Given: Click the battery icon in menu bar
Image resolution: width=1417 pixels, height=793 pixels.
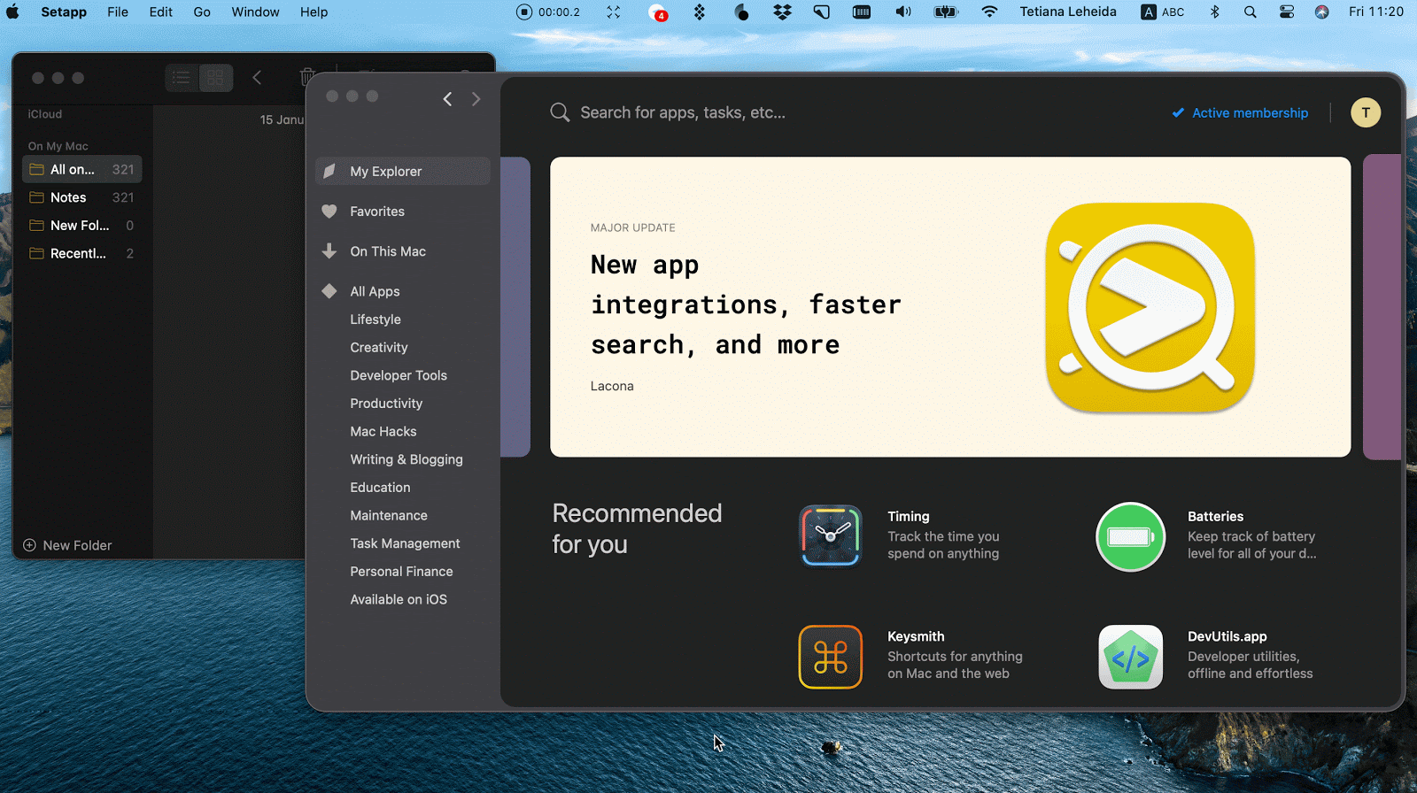Looking at the screenshot, I should point(946,12).
